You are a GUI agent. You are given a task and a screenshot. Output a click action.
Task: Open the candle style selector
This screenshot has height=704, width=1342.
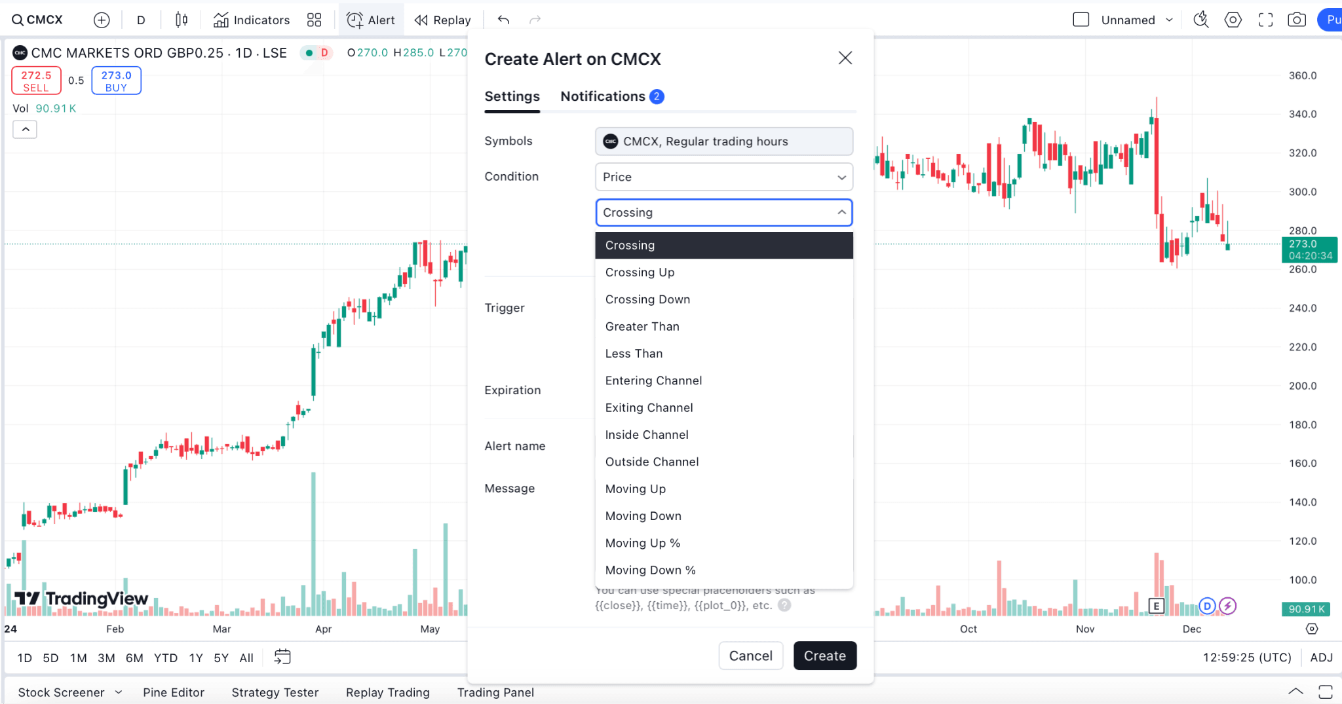pyautogui.click(x=182, y=19)
